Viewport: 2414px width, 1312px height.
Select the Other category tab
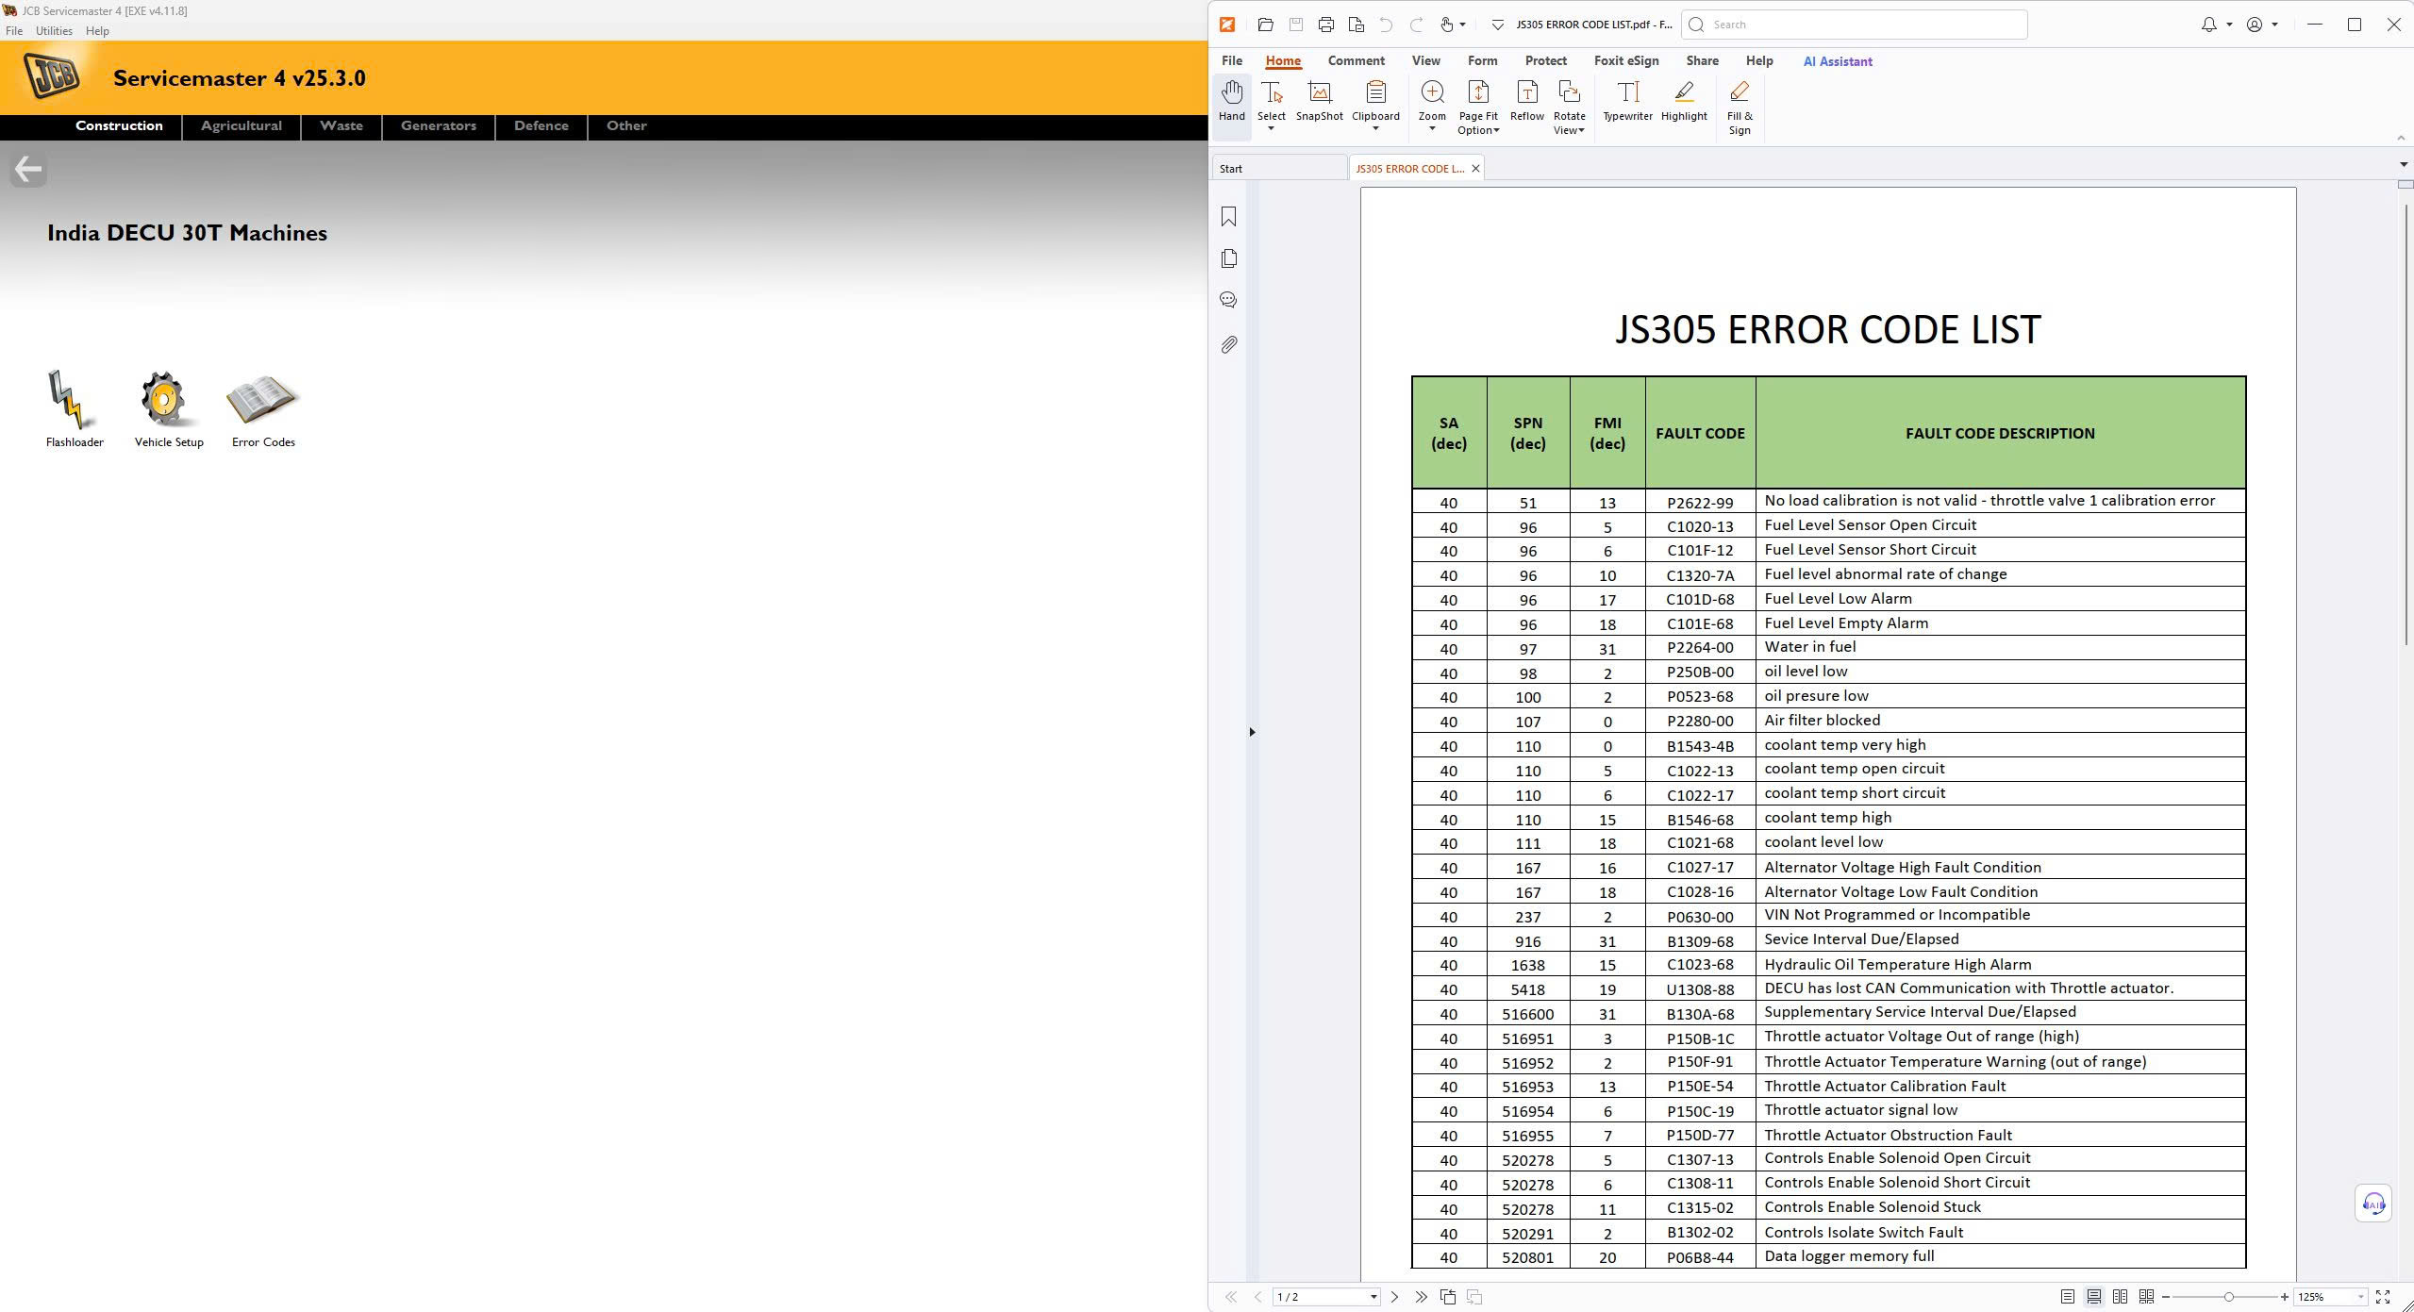626,125
